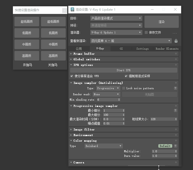Click the grip handle icon on Environment rollout
Viewport: 193px width, 170px height.
pos(176,135)
